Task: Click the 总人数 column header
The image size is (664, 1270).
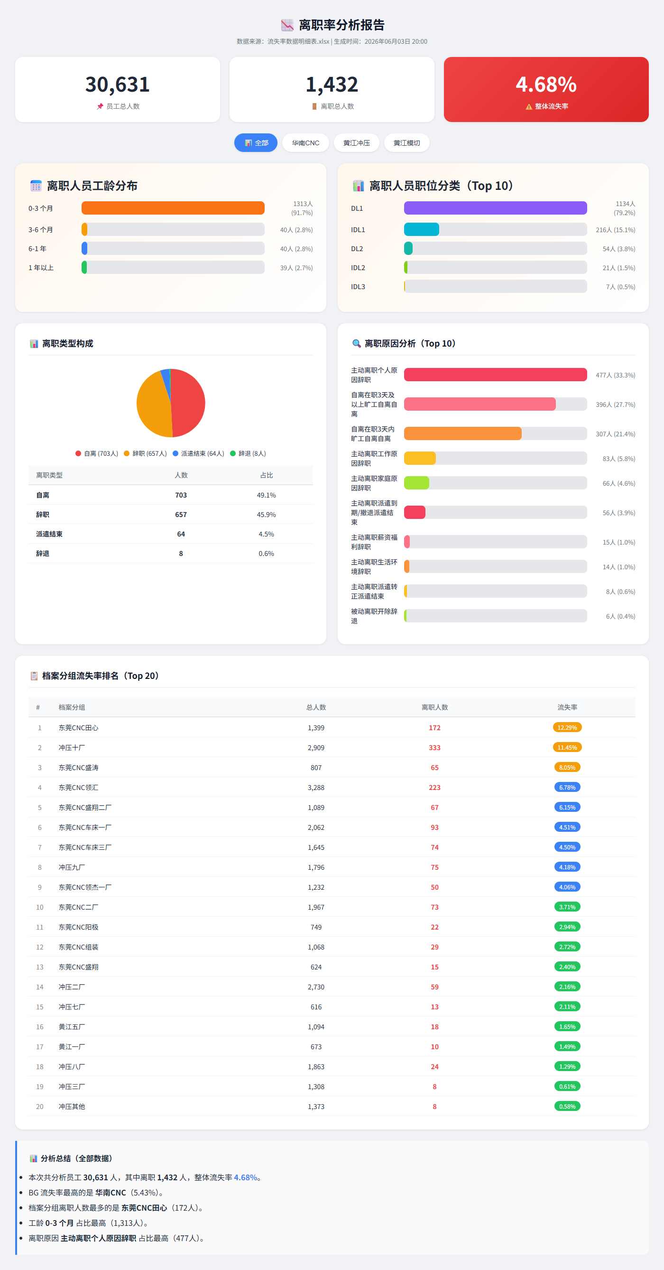Action: (x=316, y=707)
